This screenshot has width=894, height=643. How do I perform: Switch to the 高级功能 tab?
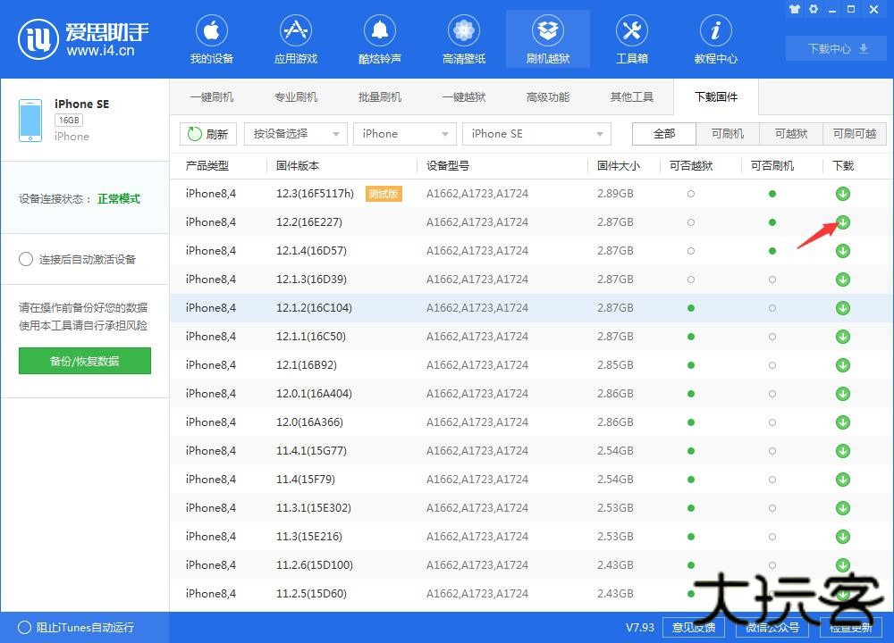[547, 96]
